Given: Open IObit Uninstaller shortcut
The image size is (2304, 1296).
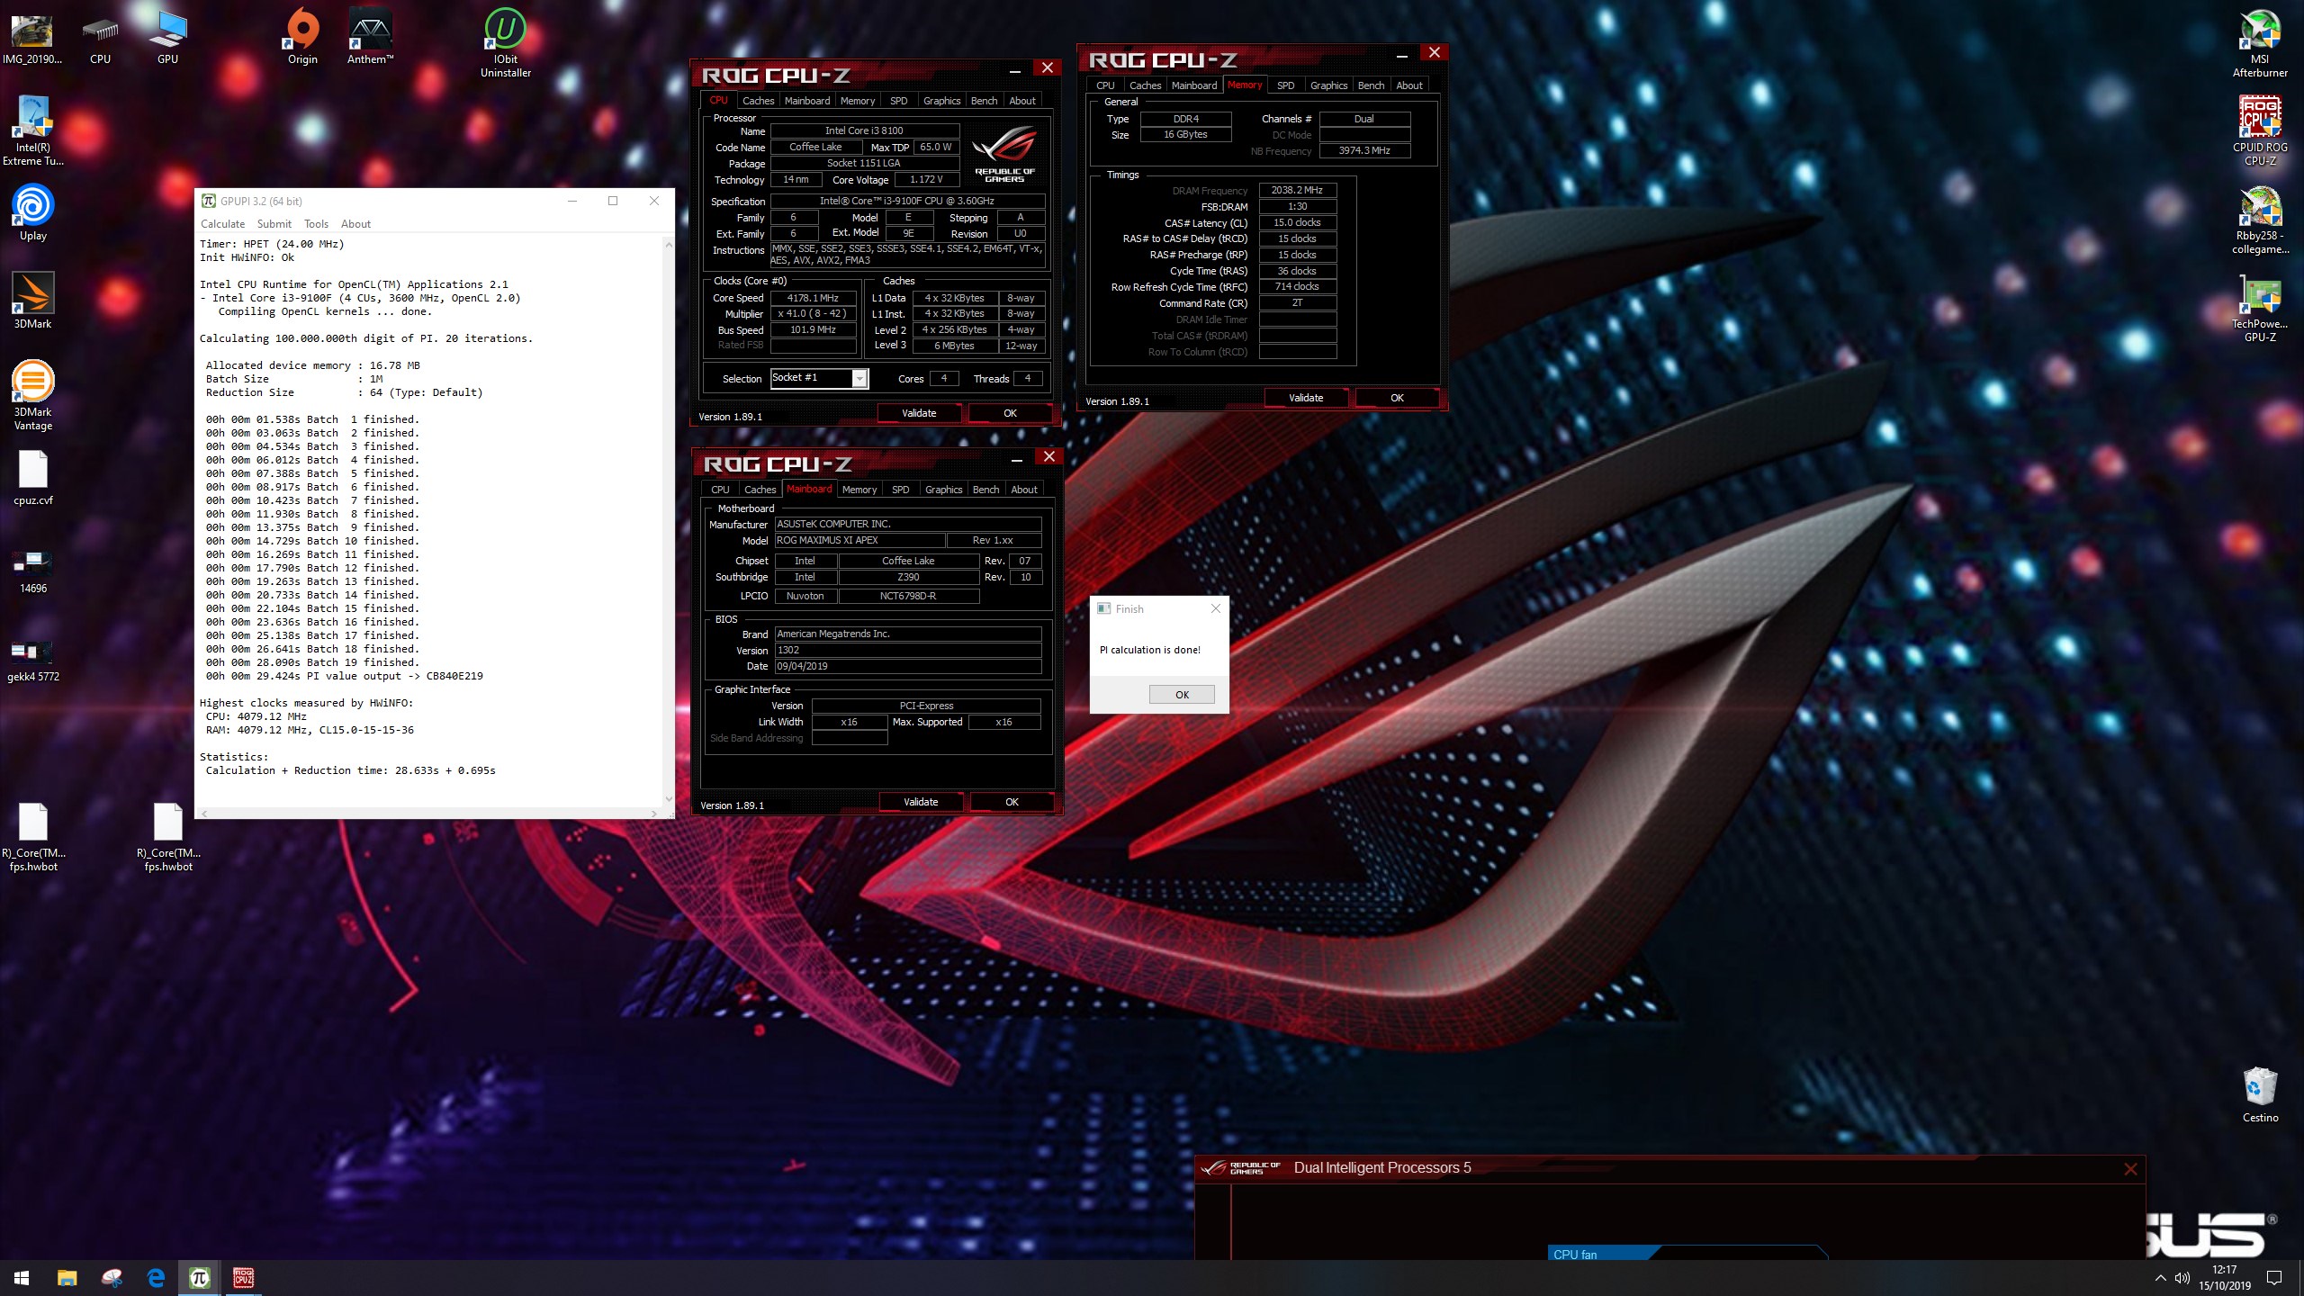Looking at the screenshot, I should 505,43.
